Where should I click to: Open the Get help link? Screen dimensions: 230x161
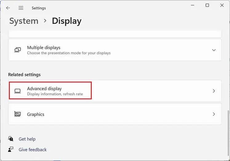27,139
